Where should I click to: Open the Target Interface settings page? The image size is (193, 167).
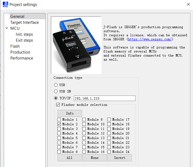click(x=24, y=22)
